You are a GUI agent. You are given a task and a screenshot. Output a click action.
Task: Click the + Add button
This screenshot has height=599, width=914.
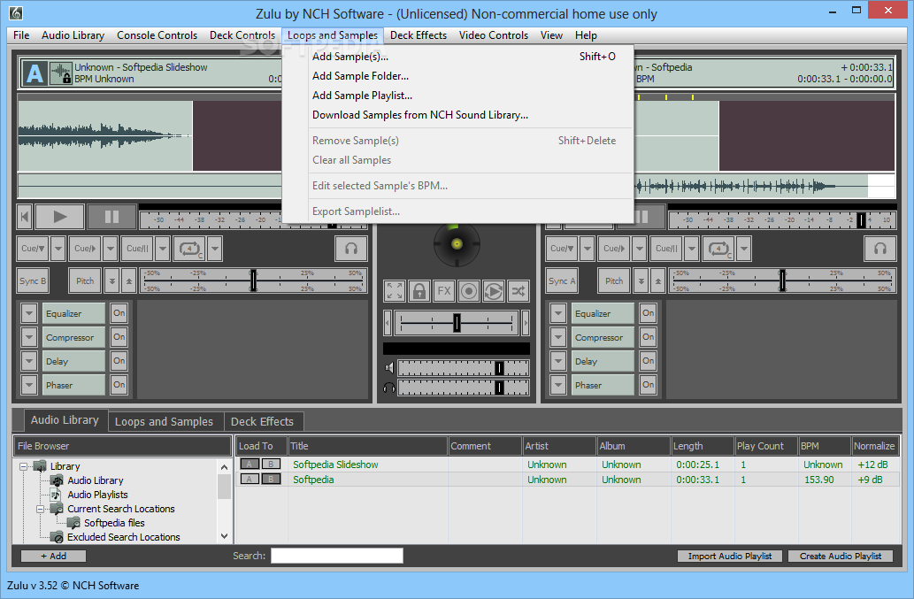pyautogui.click(x=53, y=556)
